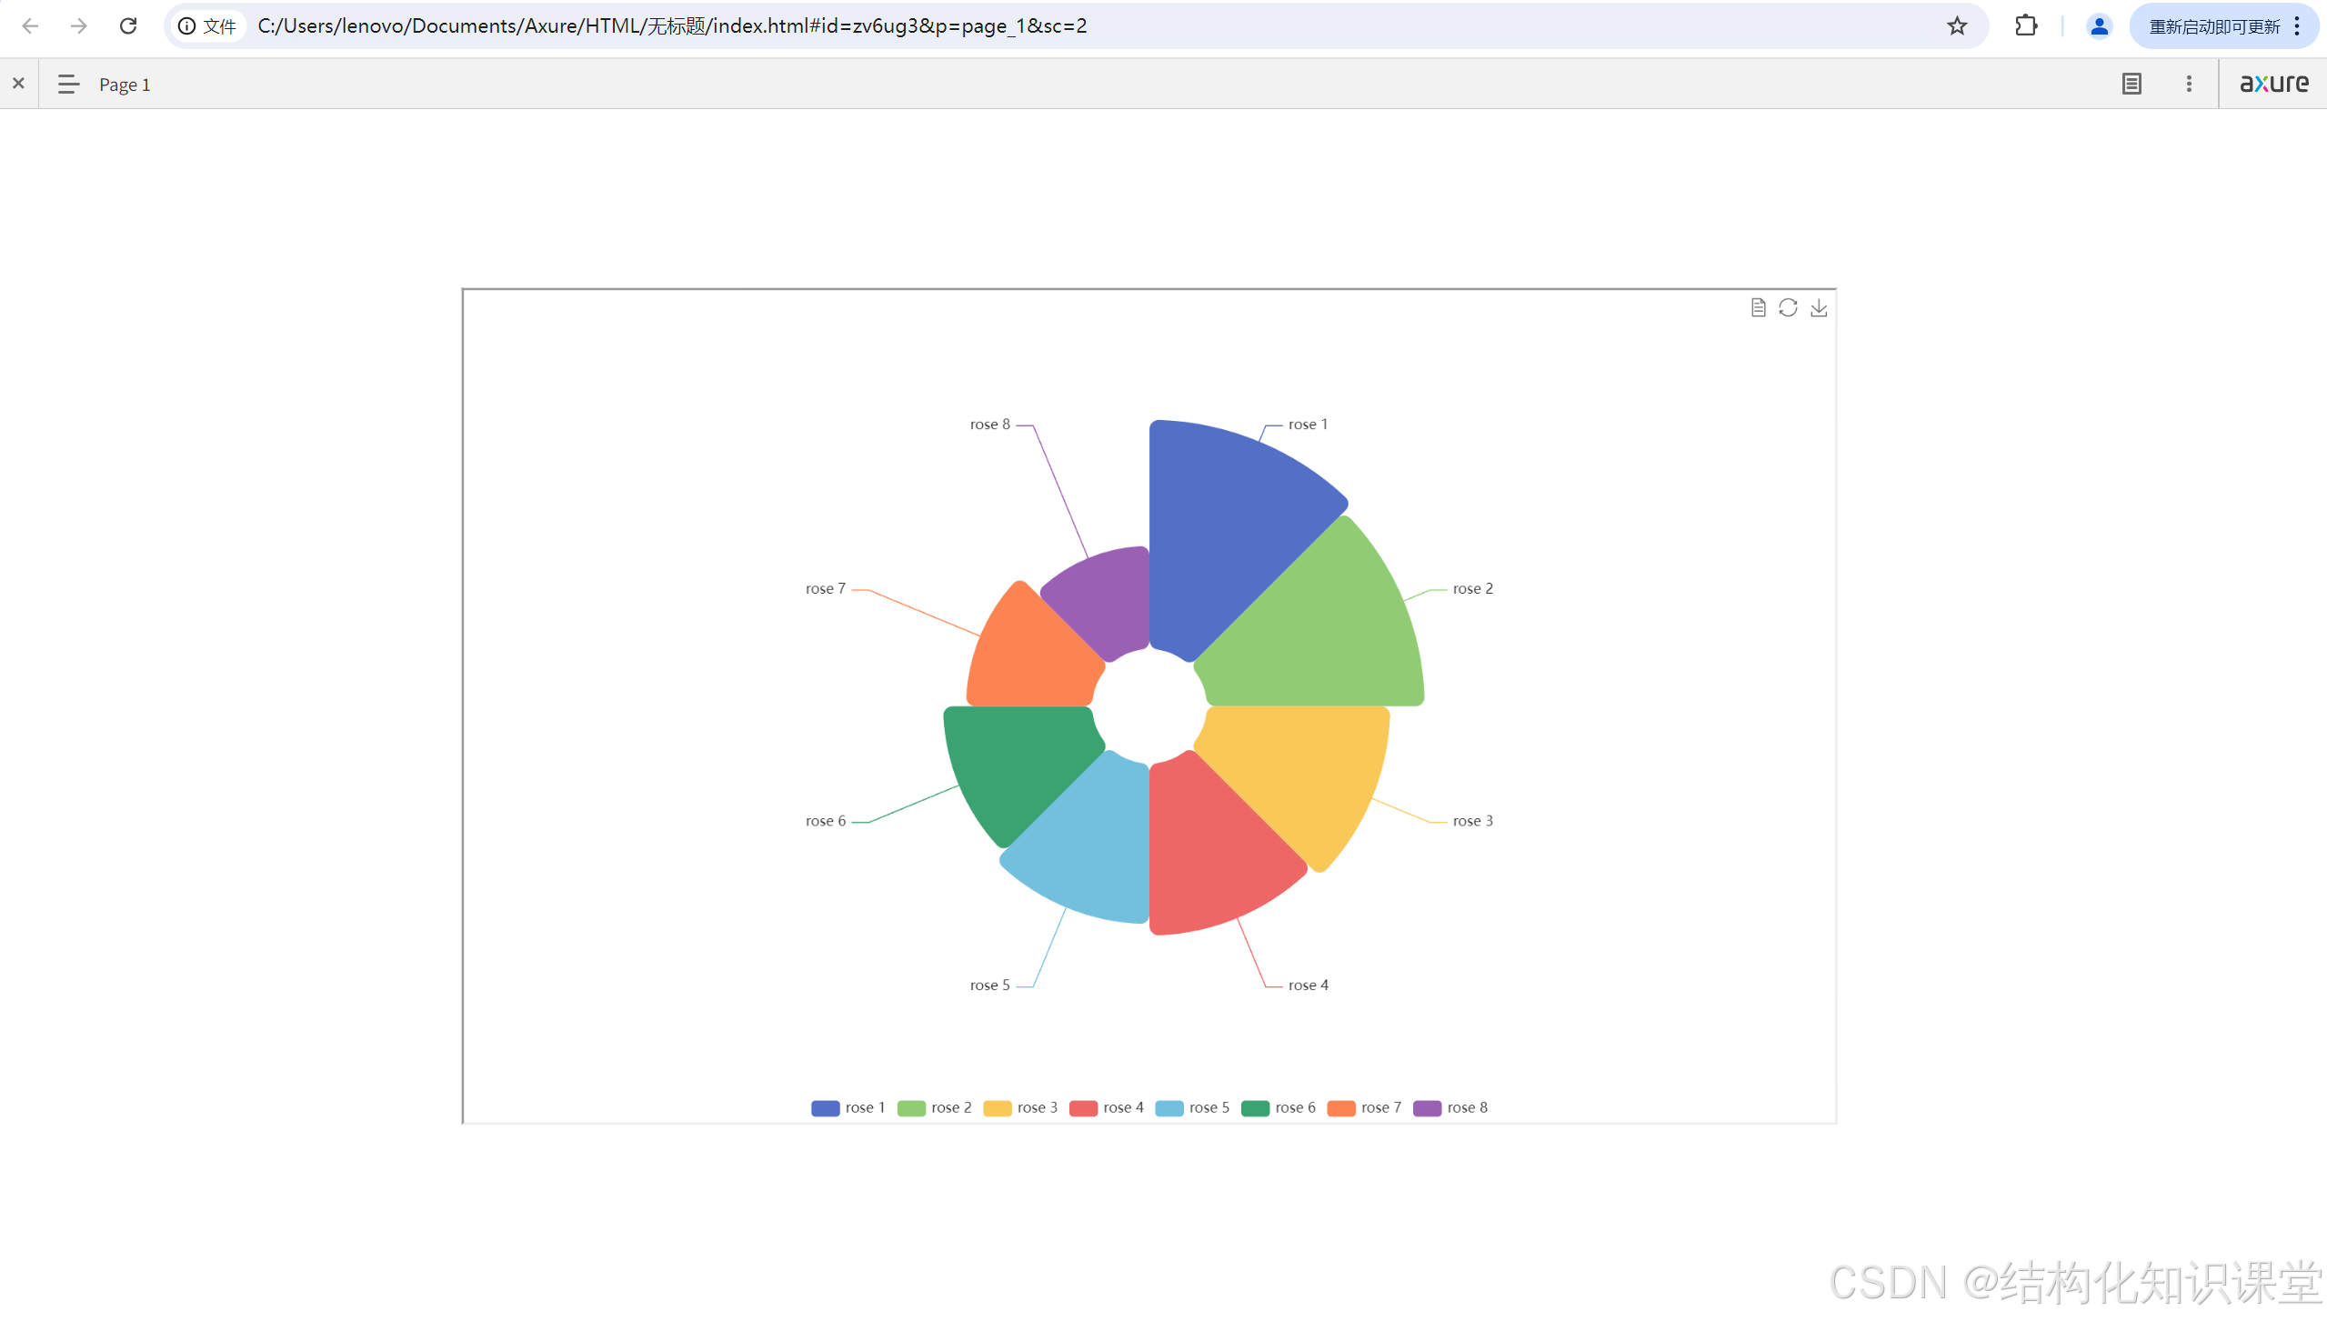The image size is (2327, 1321).
Task: Open Chrome three-dot menu
Action: pos(2297,25)
